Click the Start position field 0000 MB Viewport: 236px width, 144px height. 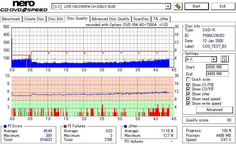[217, 67]
